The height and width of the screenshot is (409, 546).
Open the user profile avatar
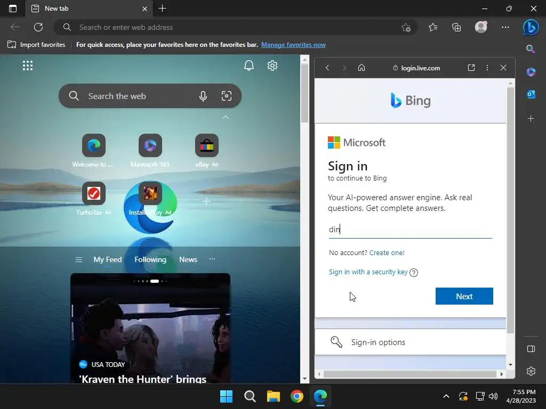(481, 27)
